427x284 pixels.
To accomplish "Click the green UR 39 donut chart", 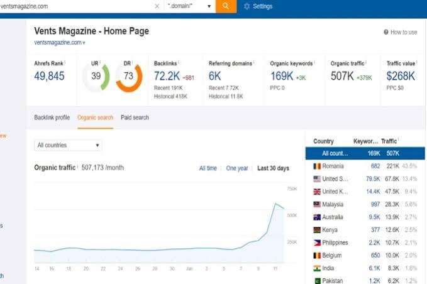I will 96,77.
